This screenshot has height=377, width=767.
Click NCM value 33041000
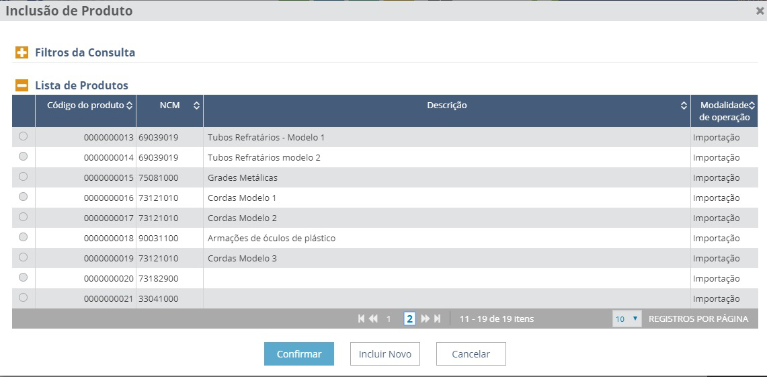158,299
